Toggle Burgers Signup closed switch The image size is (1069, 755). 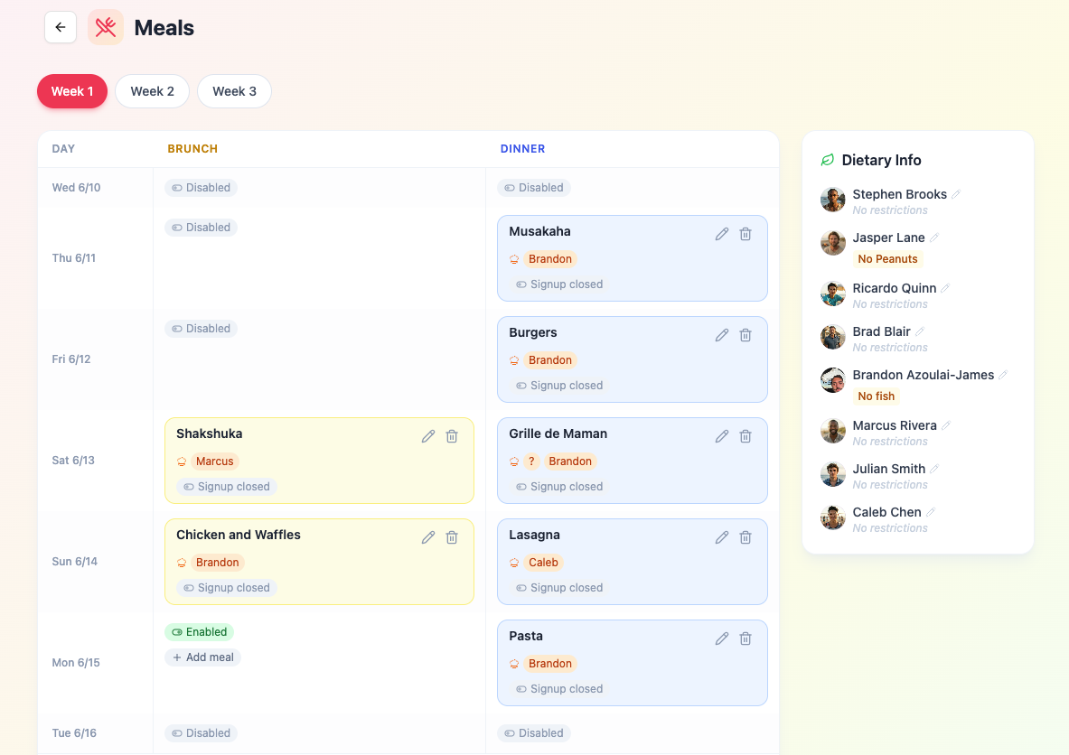pyautogui.click(x=559, y=386)
